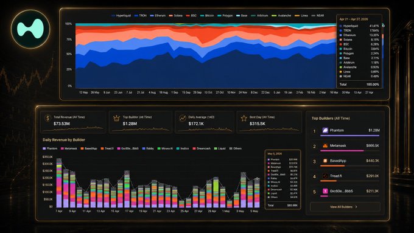Hide Rabby in the bar chart legend

(x=148, y=148)
